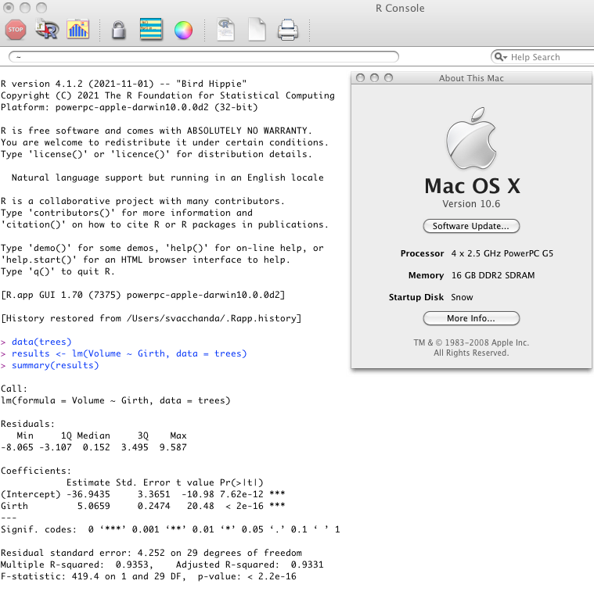
Task: Click Software Update in About This Mac
Action: pyautogui.click(x=471, y=226)
